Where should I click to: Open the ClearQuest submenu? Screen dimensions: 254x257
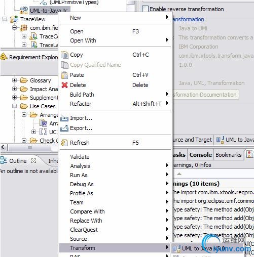coord(115,230)
